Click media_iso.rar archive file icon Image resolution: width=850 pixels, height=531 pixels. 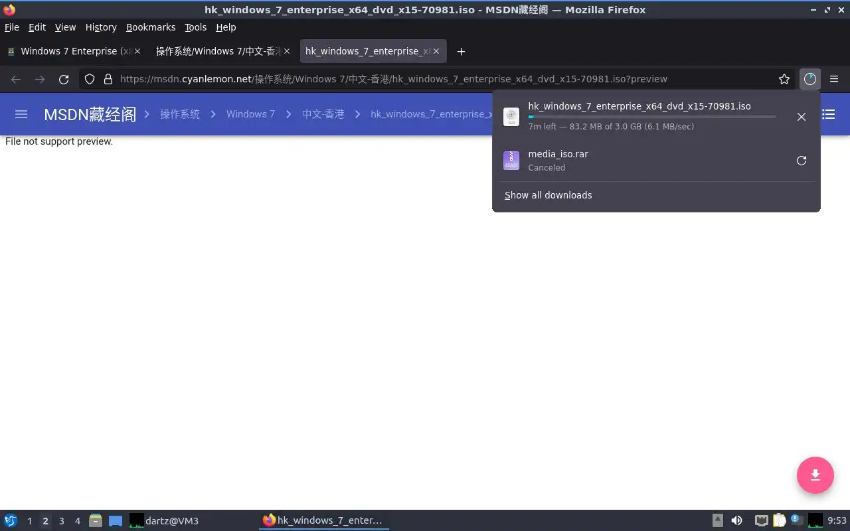pos(511,161)
